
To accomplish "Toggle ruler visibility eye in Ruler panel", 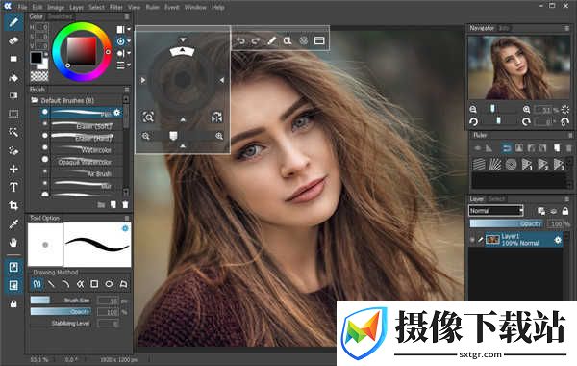I will 478,148.
